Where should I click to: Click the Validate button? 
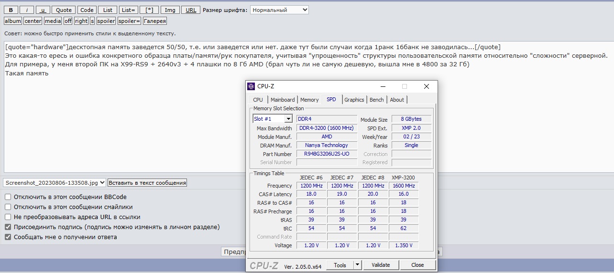(381, 265)
